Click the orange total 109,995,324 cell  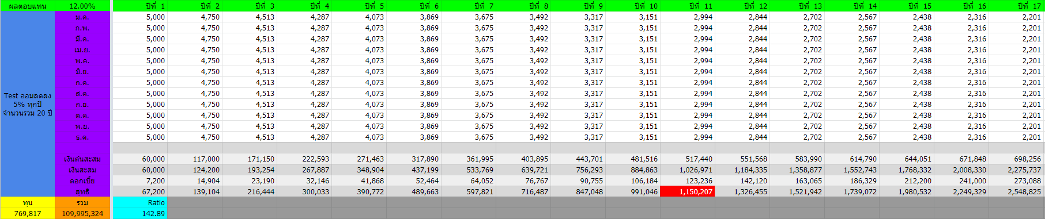pos(82,214)
